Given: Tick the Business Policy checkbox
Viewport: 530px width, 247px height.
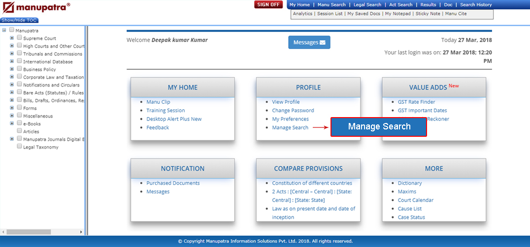Looking at the screenshot, I should click(19, 69).
